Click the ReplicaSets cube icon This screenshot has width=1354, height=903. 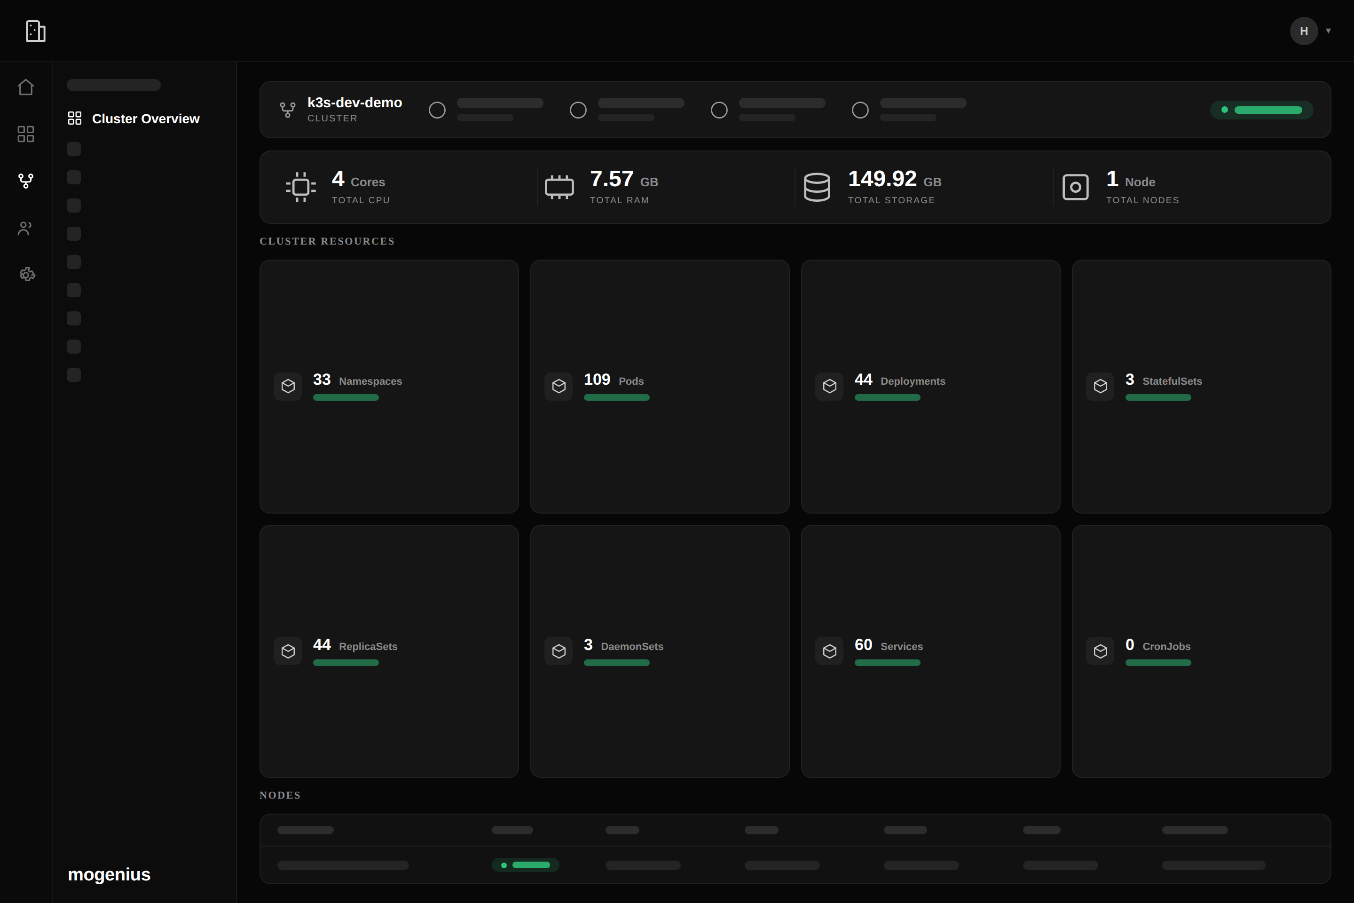point(288,651)
